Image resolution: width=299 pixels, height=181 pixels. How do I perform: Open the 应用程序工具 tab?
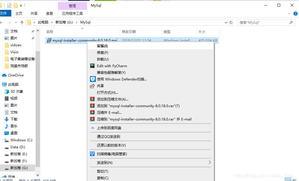click(x=72, y=13)
